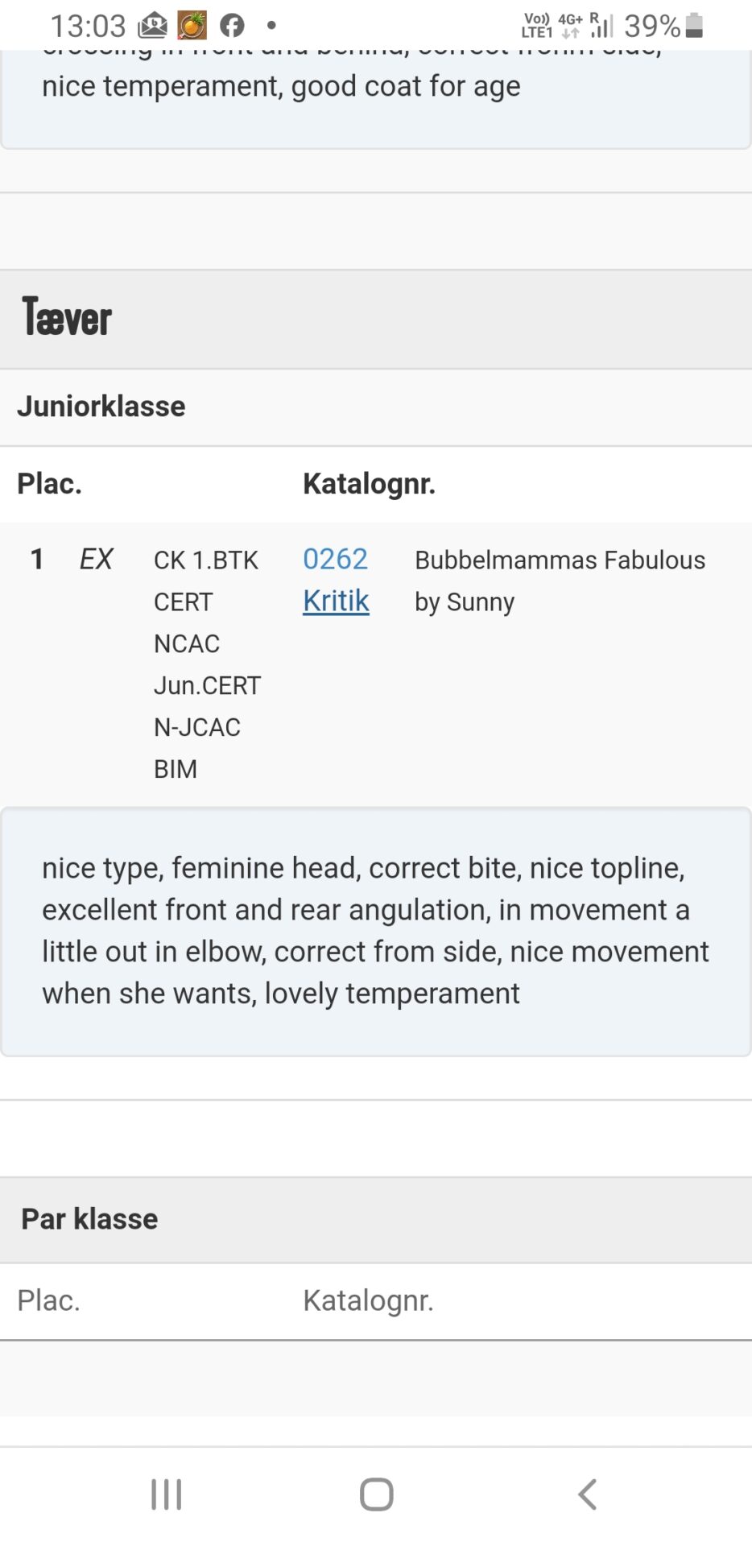Open the Kritik link for entry 0262
752x1546 pixels.
coord(336,601)
